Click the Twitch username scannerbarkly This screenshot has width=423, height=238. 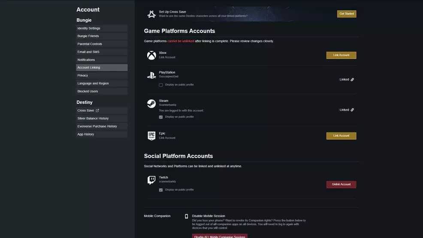coord(167,181)
